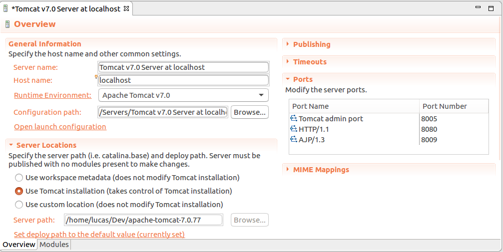This screenshot has width=503, height=252.
Task: Close the Tomcat v7.0 Server editor tab
Action: point(126,8)
